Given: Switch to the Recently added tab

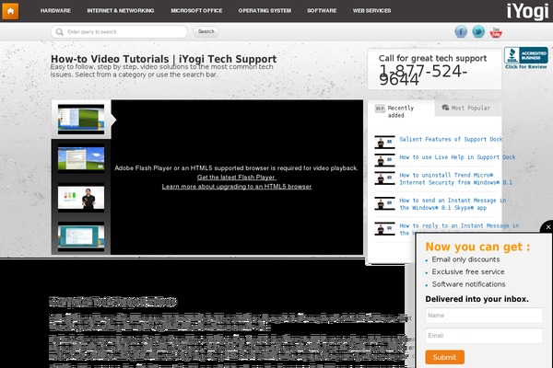Looking at the screenshot, I should tap(401, 111).
